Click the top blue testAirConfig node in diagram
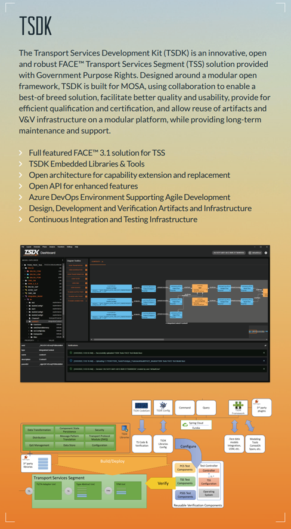291x529 pixels. click(x=112, y=289)
